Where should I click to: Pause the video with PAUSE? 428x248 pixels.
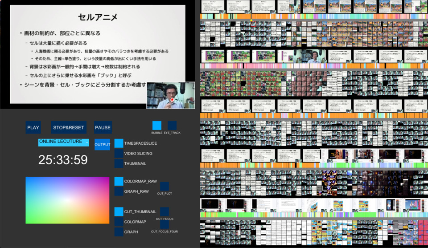103,128
